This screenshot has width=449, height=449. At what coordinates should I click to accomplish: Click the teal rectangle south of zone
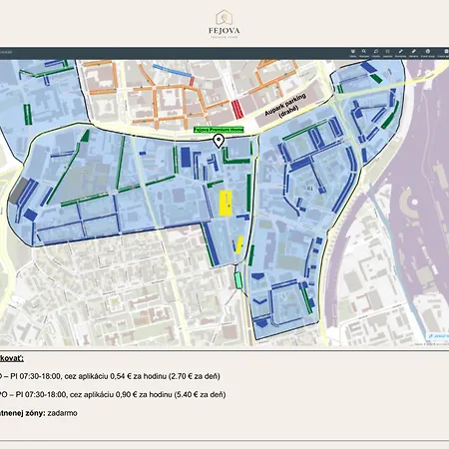[238, 280]
